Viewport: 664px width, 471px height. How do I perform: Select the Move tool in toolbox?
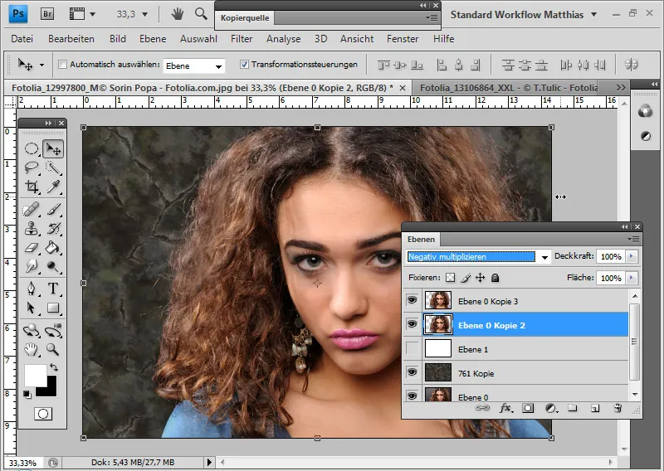tap(53, 148)
